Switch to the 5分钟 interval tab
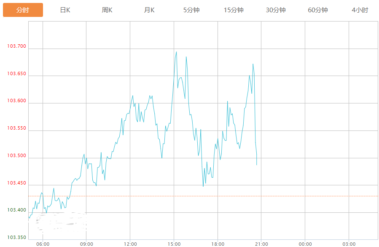379x247 pixels. [x=191, y=10]
